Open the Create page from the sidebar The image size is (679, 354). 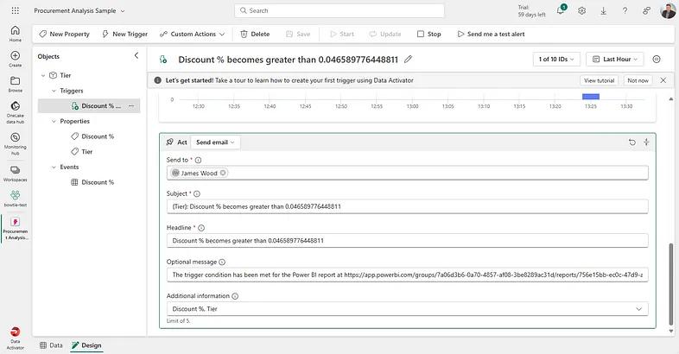[16, 59]
